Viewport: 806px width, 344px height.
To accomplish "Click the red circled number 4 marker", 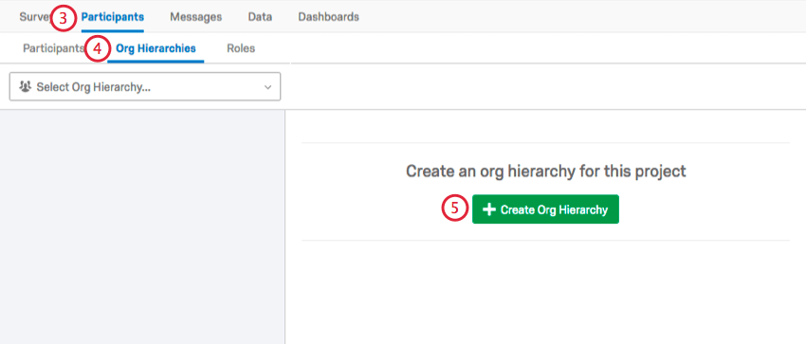I will tap(97, 48).
